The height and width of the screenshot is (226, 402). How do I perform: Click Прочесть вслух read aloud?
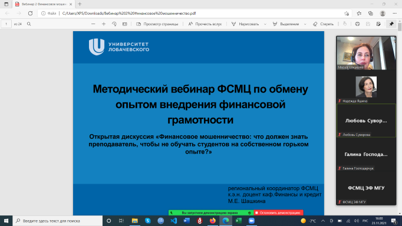click(205, 24)
